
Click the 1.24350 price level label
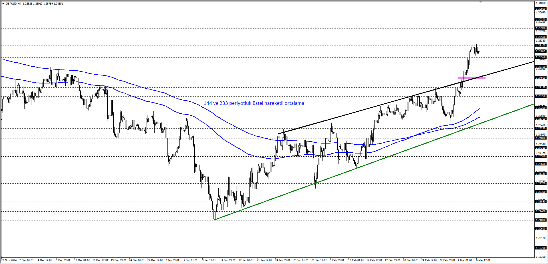coord(541,148)
